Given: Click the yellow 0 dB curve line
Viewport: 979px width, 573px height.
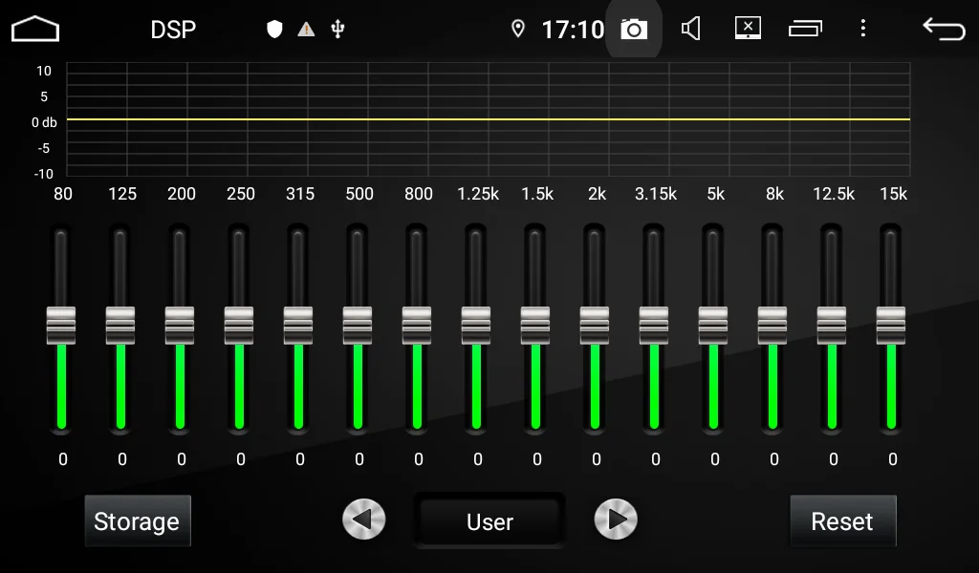Looking at the screenshot, I should (488, 119).
